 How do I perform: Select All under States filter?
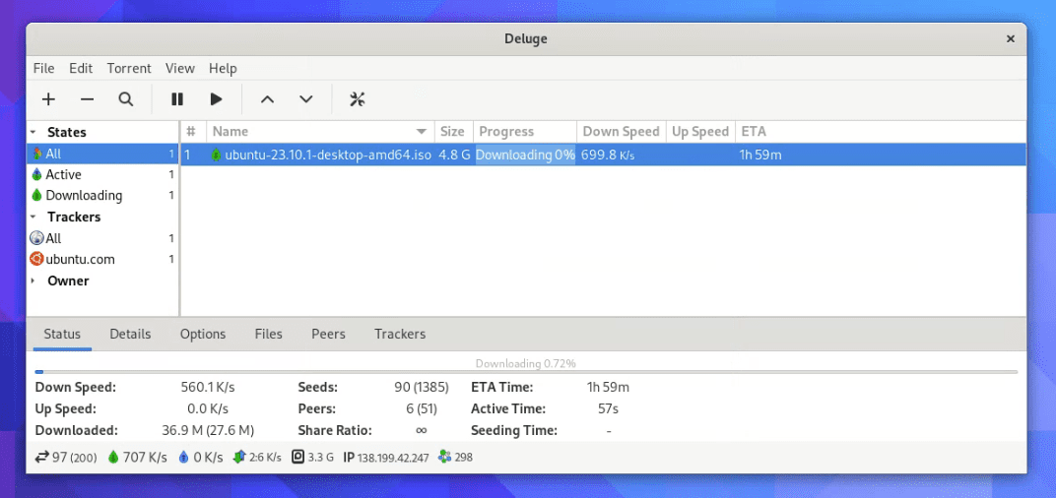(x=102, y=155)
